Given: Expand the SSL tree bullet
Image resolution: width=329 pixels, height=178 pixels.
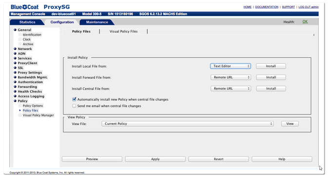Looking at the screenshot, I should click(15, 68).
